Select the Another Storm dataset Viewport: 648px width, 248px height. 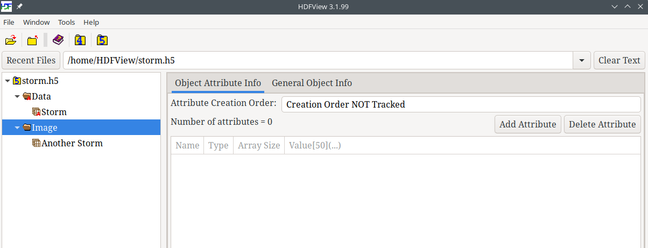click(72, 143)
